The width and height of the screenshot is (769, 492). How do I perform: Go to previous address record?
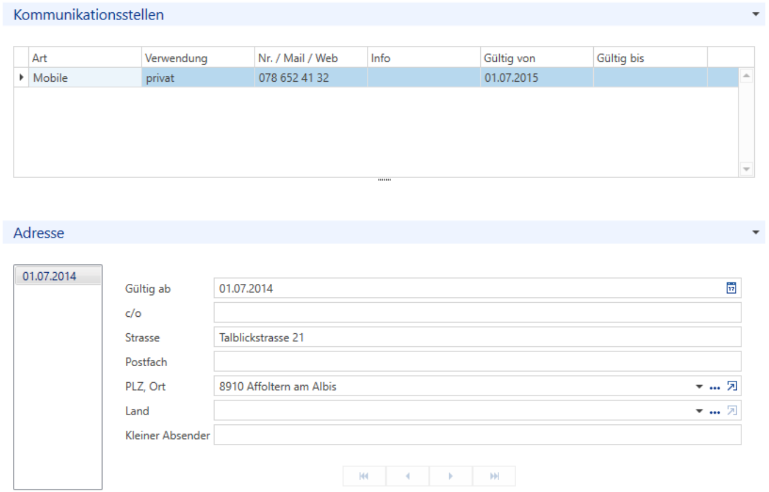pos(407,476)
